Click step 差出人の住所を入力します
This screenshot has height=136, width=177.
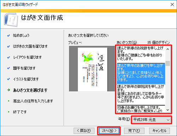33,101
